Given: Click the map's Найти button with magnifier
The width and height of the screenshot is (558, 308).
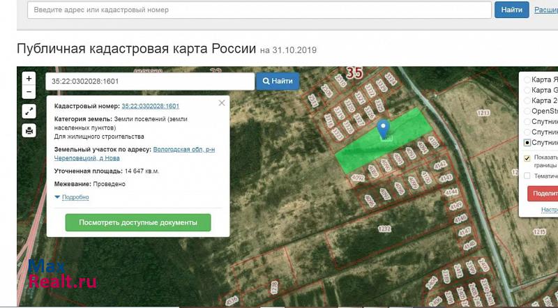Looking at the screenshot, I should click(x=278, y=82).
